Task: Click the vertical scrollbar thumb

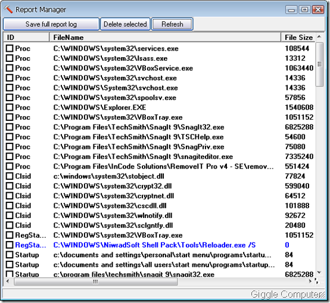Action: [319, 64]
